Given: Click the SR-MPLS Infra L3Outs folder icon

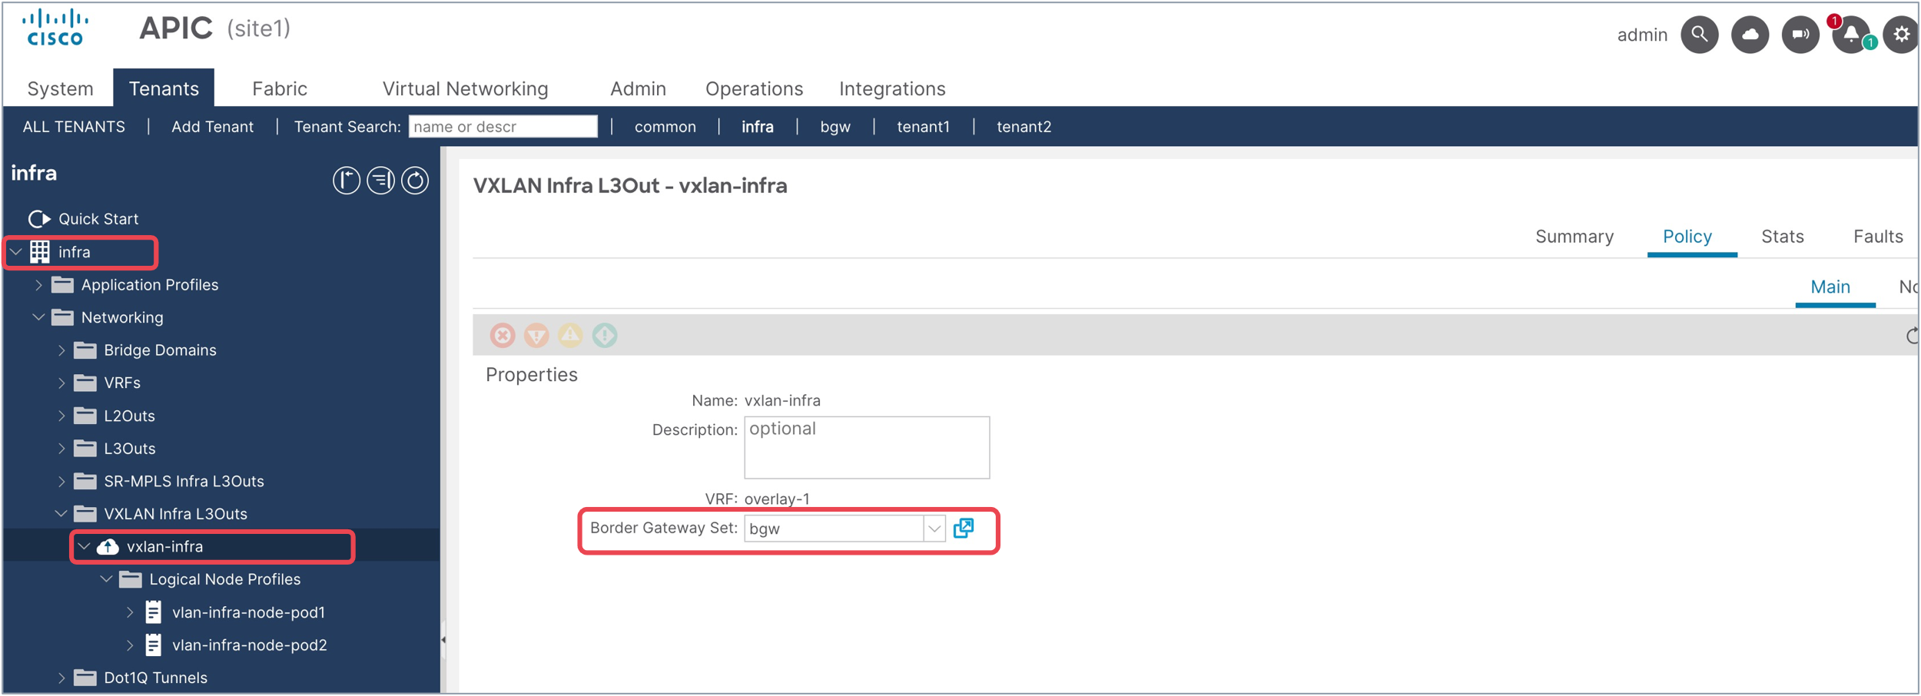Looking at the screenshot, I should click(85, 481).
